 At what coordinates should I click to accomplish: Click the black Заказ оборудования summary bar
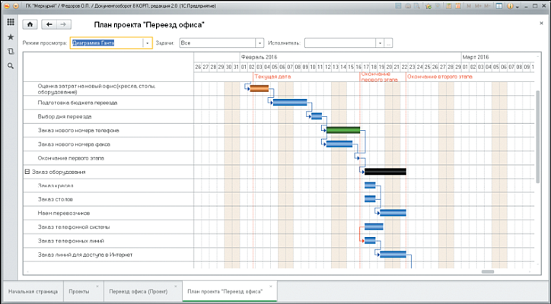[385, 172]
